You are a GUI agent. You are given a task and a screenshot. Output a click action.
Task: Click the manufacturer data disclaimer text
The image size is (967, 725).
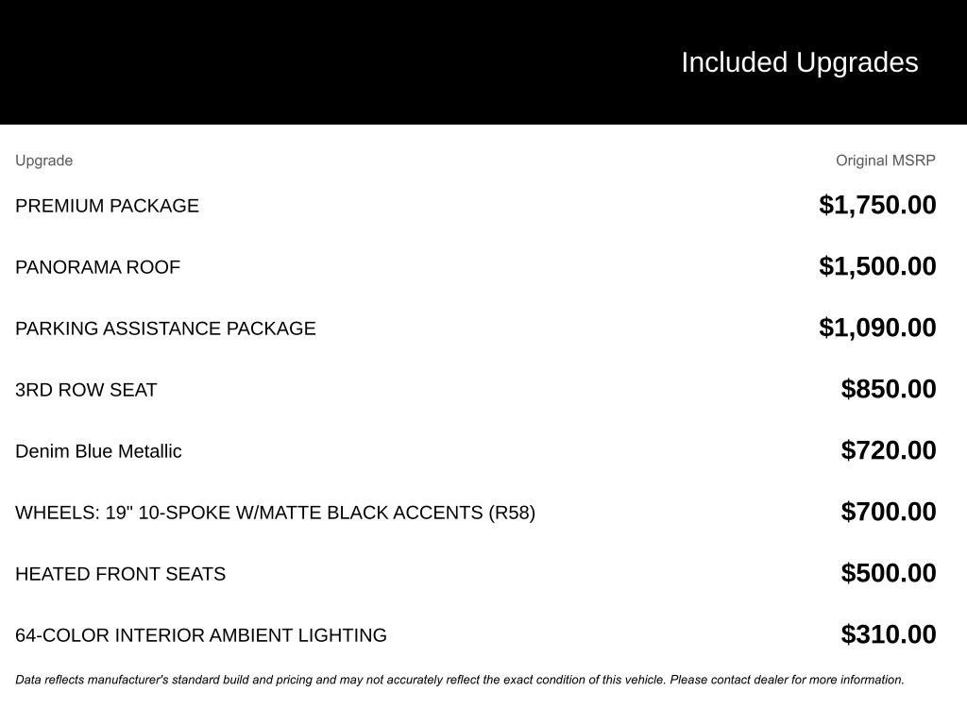(x=459, y=680)
